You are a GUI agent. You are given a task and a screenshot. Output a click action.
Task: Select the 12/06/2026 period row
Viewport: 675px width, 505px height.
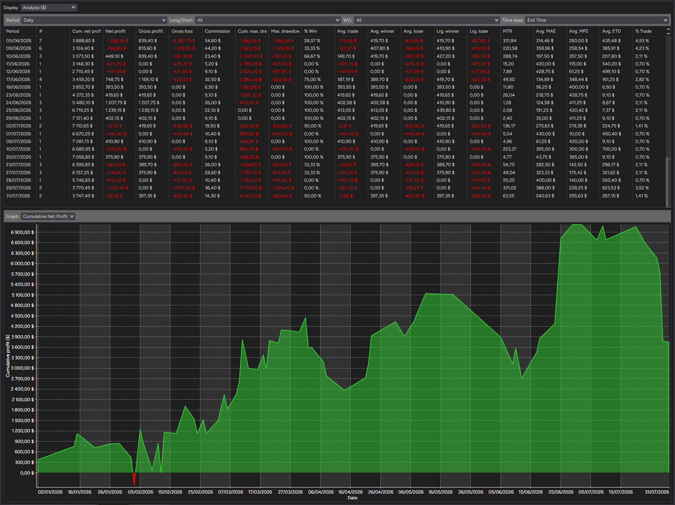click(335, 71)
